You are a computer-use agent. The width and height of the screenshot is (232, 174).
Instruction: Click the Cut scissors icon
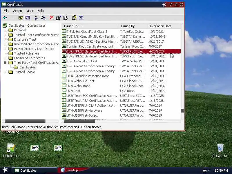coord(36,18)
